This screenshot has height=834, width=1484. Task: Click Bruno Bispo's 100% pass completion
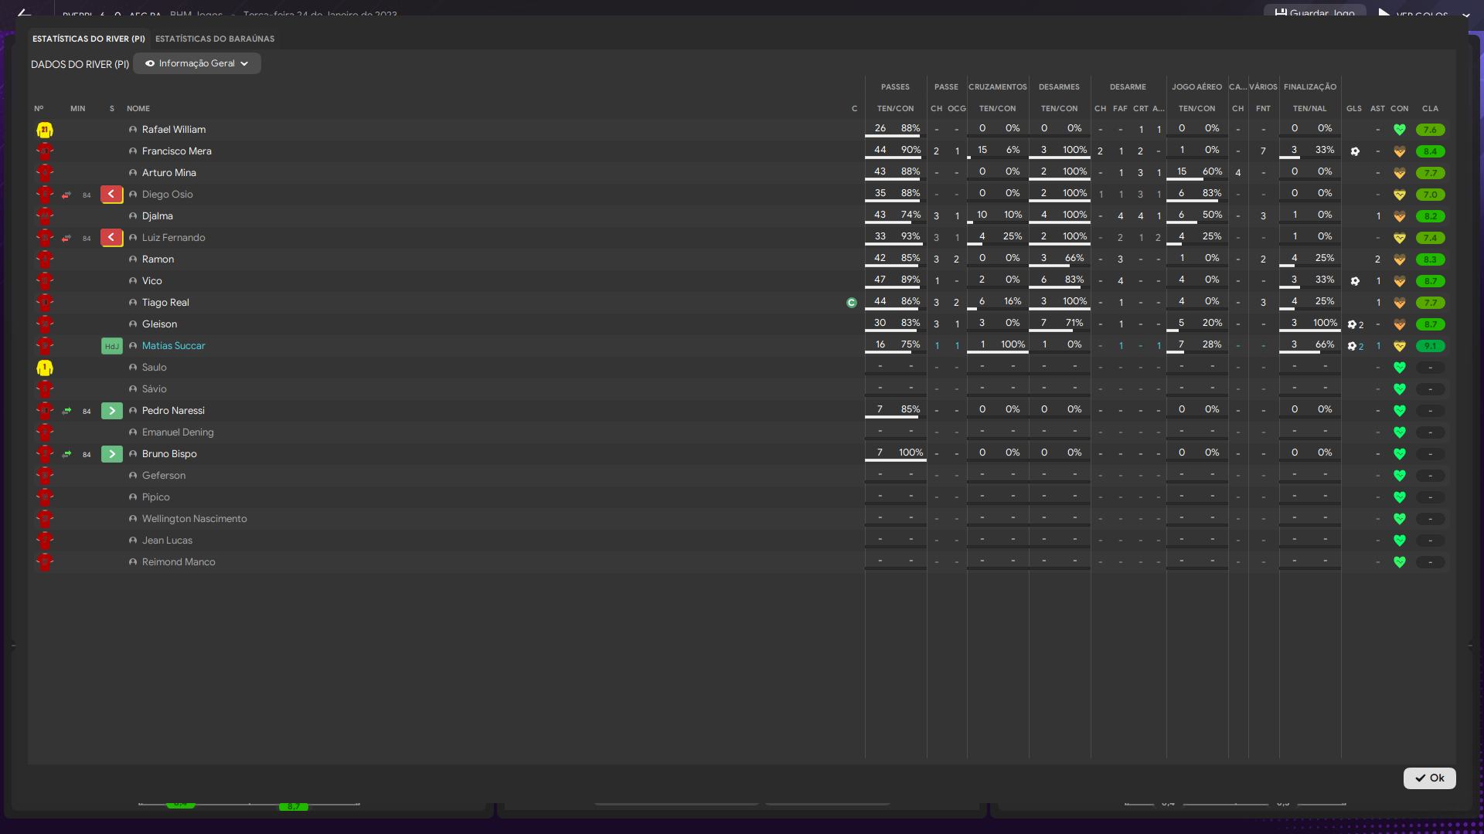[910, 453]
